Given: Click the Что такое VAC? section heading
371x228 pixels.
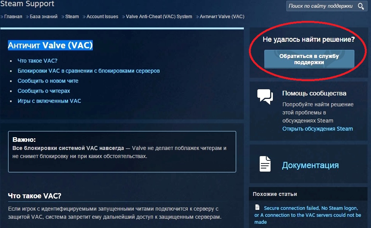Looking at the screenshot, I should tap(34, 196).
